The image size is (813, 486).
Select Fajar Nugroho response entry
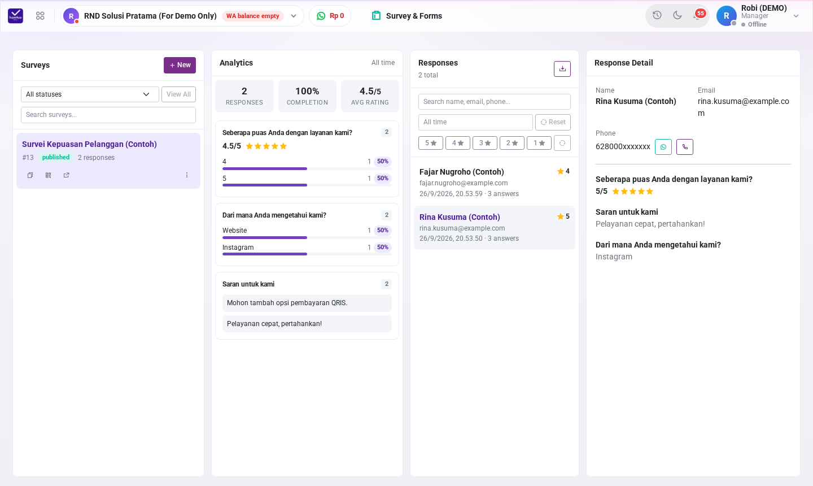495,183
